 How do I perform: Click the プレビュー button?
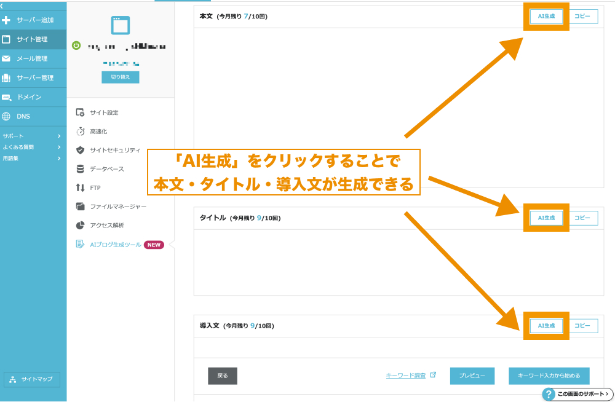[x=472, y=376]
